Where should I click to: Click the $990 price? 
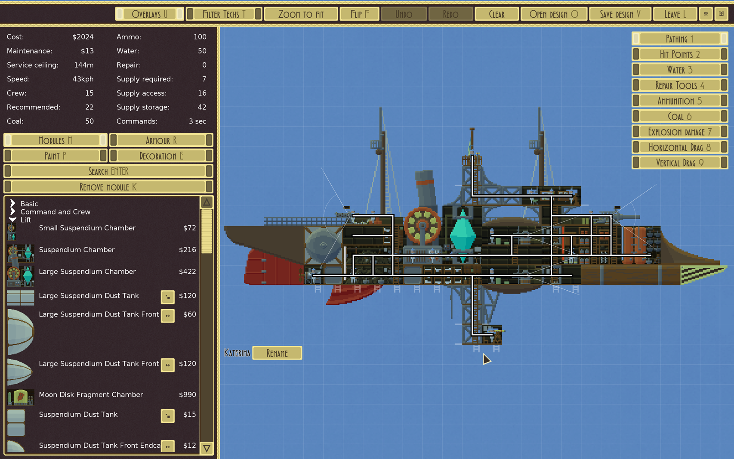click(188, 394)
